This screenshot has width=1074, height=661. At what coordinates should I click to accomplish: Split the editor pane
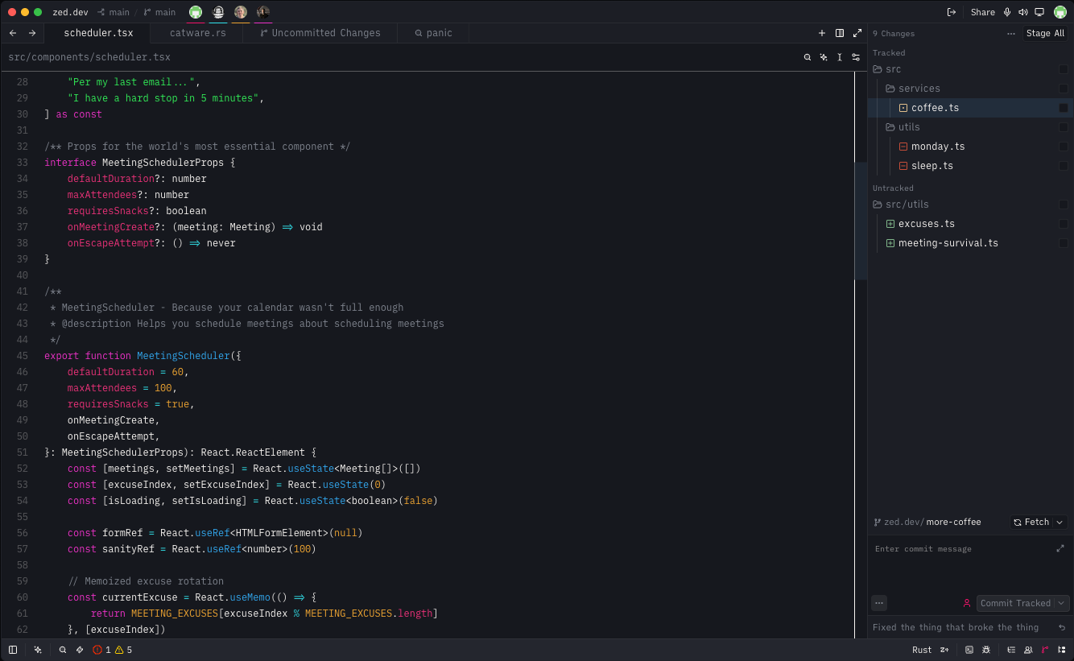[x=840, y=33]
